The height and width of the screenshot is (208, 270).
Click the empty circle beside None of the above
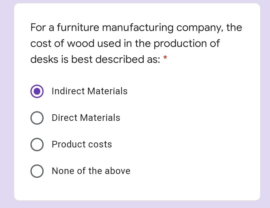click(37, 171)
